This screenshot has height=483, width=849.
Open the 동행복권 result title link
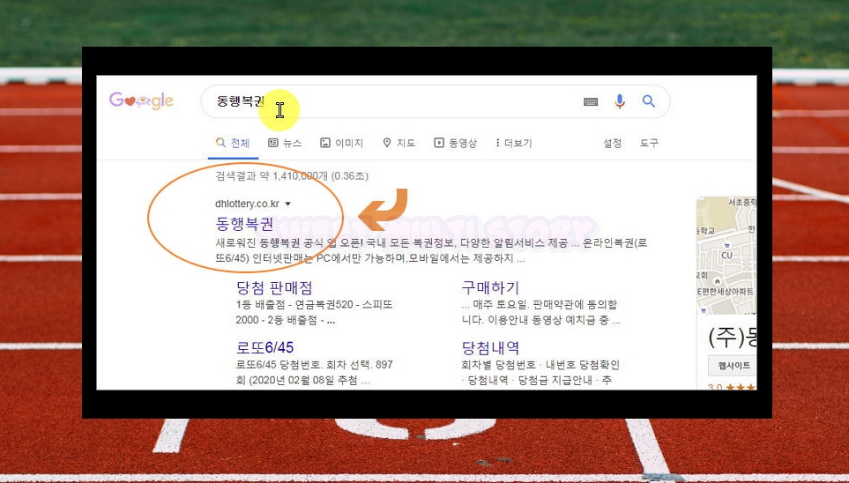tap(244, 223)
